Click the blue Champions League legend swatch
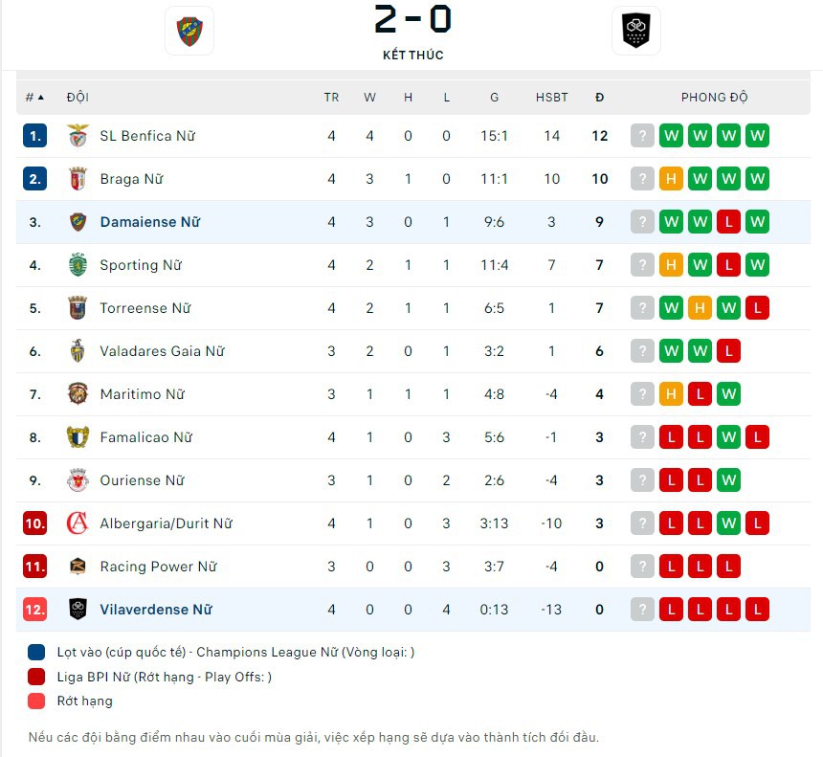The height and width of the screenshot is (757, 823). click(36, 652)
